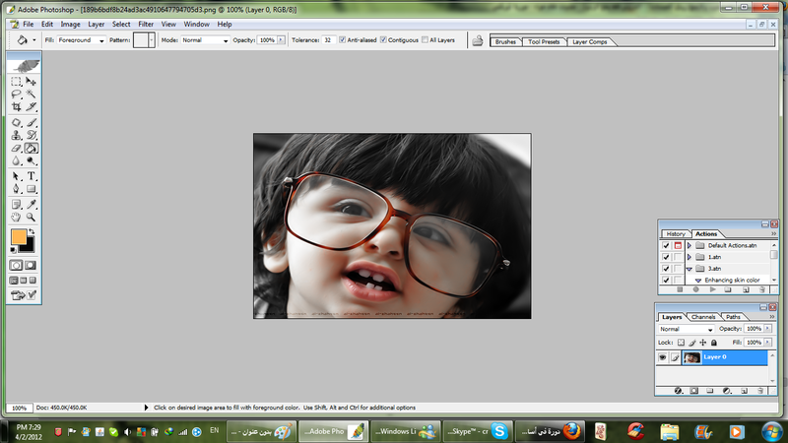Switch to the Channels tab

tap(703, 317)
